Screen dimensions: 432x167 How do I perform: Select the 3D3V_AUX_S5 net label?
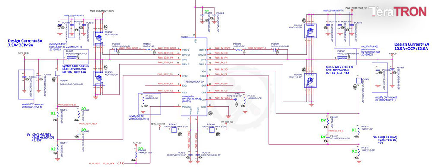158,124
